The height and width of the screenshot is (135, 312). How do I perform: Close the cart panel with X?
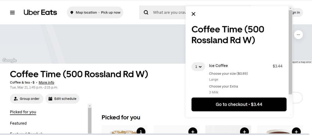click(x=193, y=14)
